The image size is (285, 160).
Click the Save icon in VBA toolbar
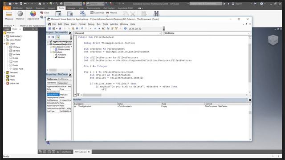(x=60, y=28)
